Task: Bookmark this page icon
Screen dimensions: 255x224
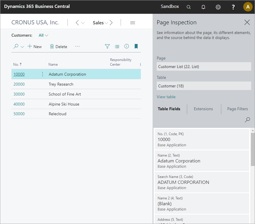Action: point(136,46)
